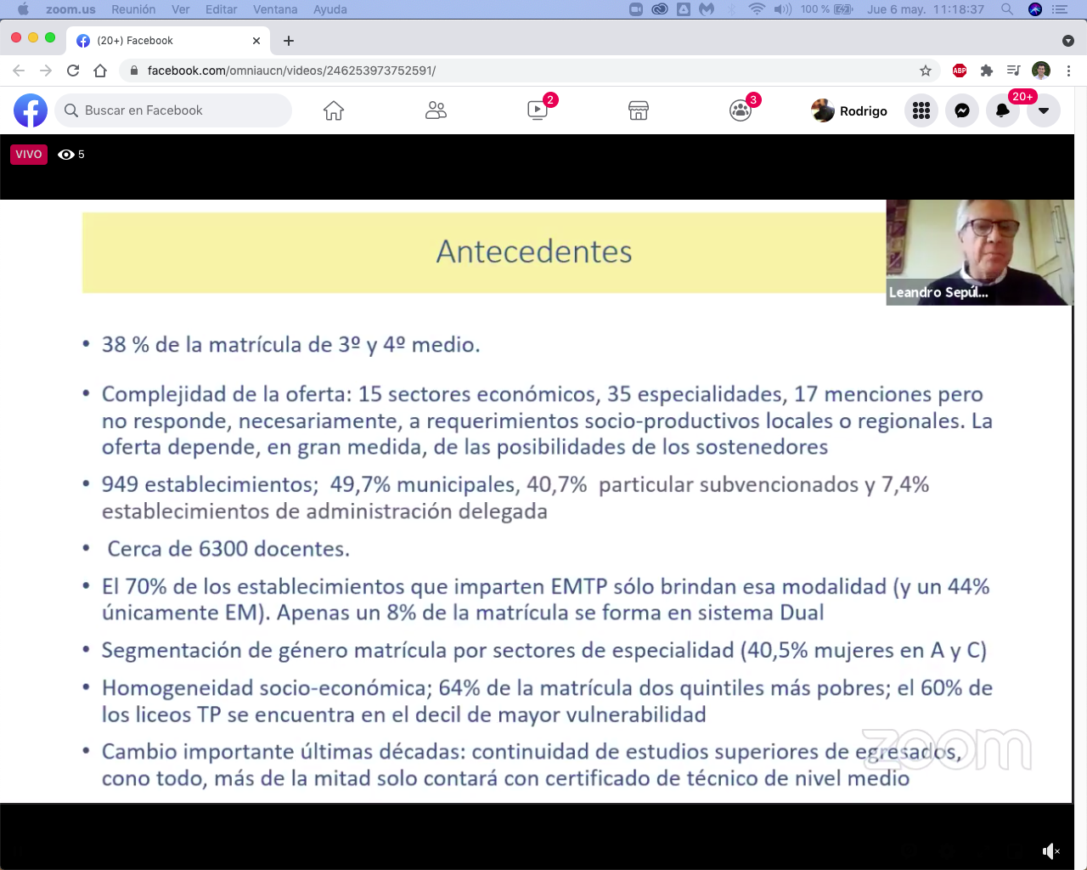Open Facebook Home feed icon

(x=334, y=110)
